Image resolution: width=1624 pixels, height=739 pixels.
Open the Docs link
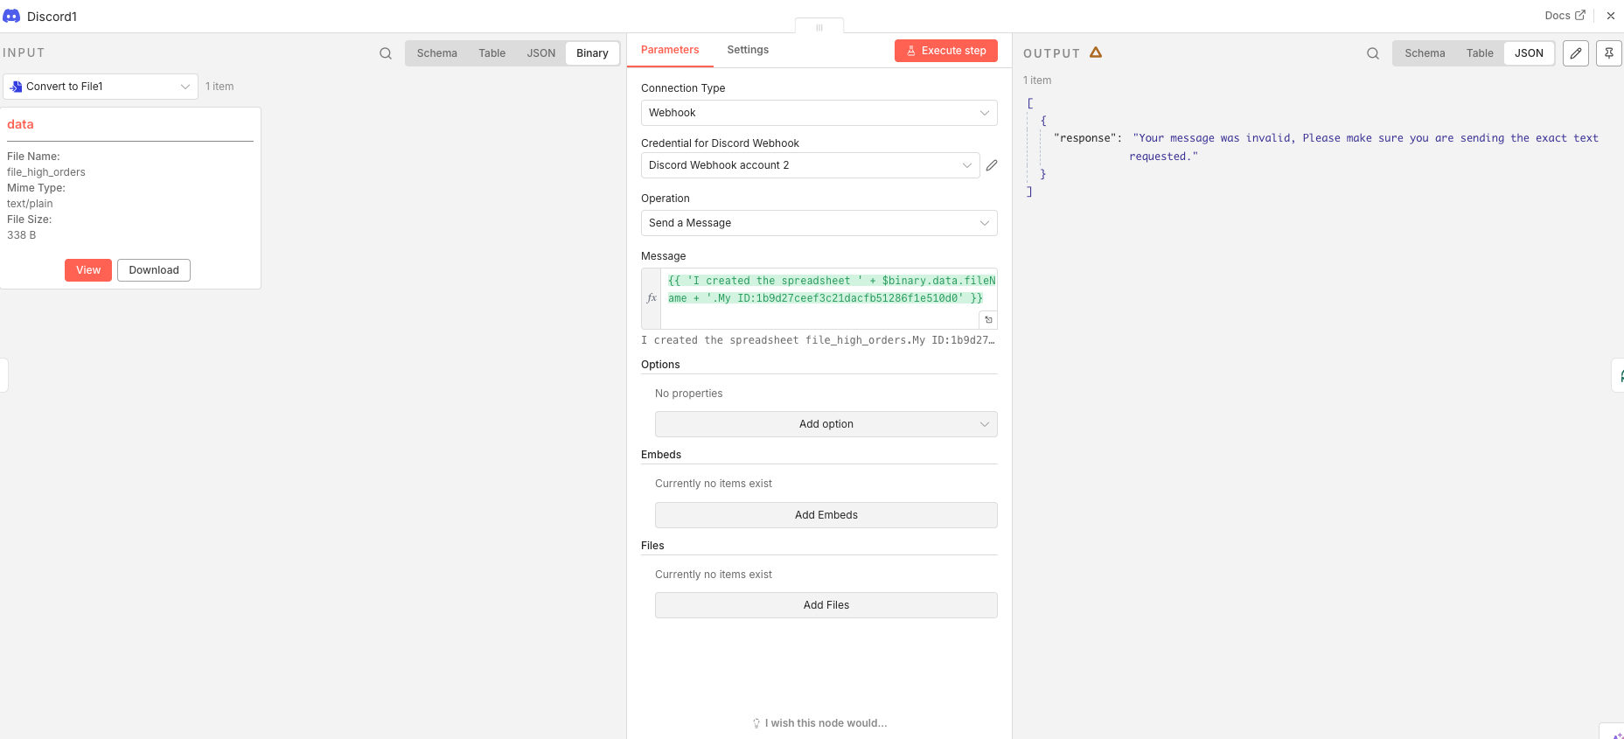point(1565,16)
